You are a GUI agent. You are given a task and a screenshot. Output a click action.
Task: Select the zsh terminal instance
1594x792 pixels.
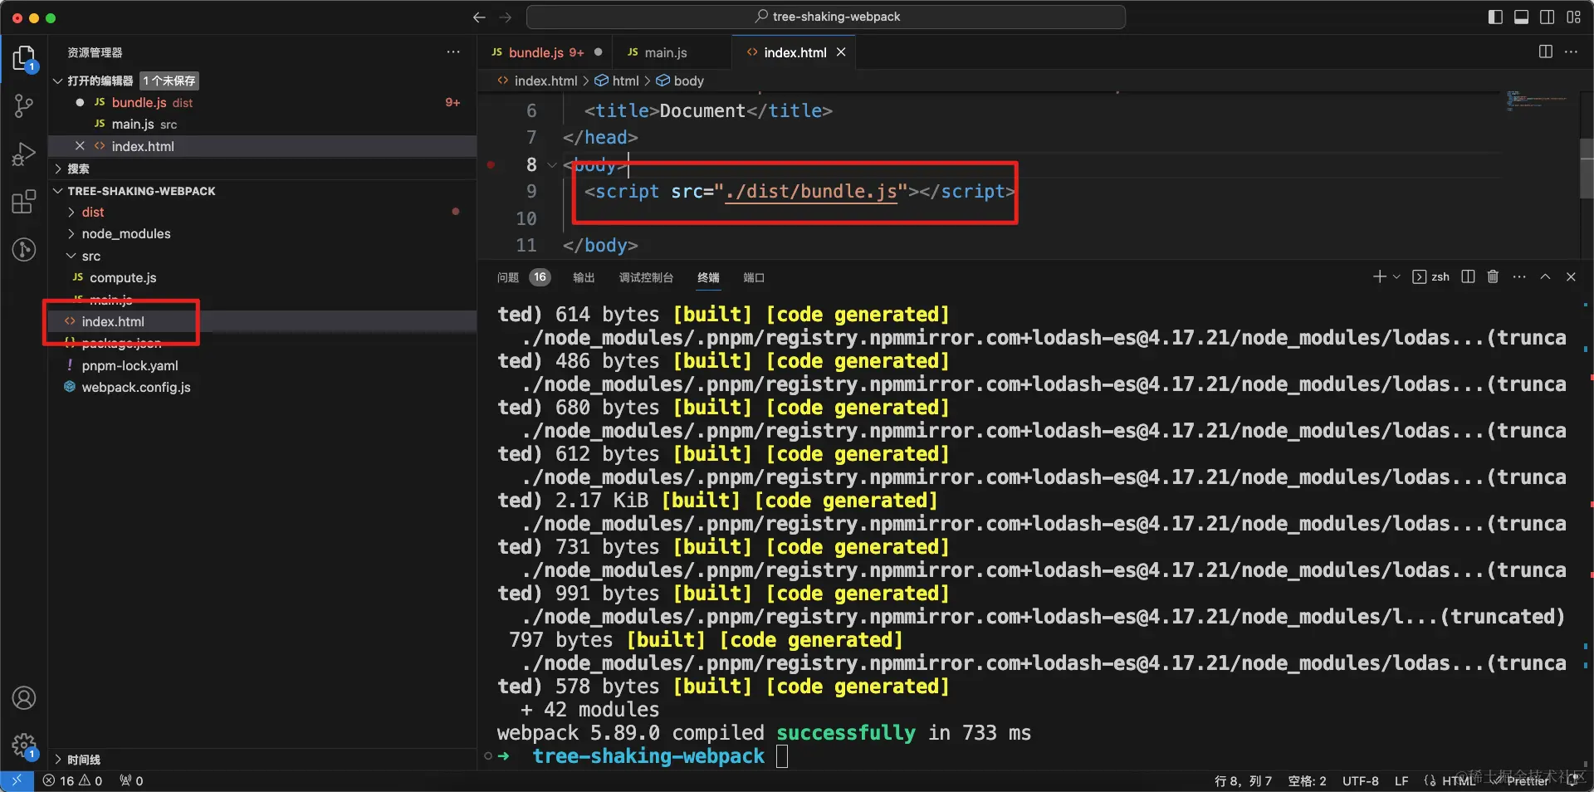pyautogui.click(x=1430, y=276)
